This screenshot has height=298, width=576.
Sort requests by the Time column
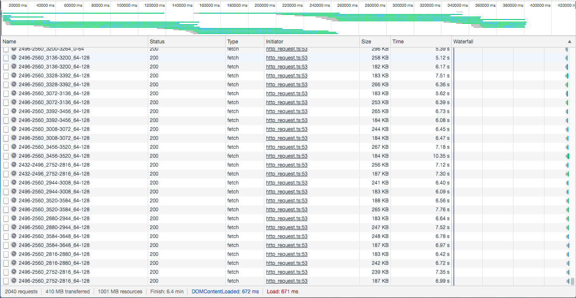coord(397,41)
